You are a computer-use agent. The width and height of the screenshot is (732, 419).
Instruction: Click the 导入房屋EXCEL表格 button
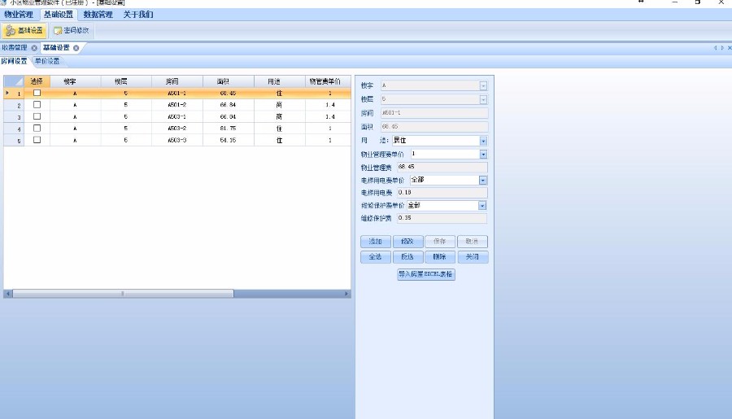(425, 274)
